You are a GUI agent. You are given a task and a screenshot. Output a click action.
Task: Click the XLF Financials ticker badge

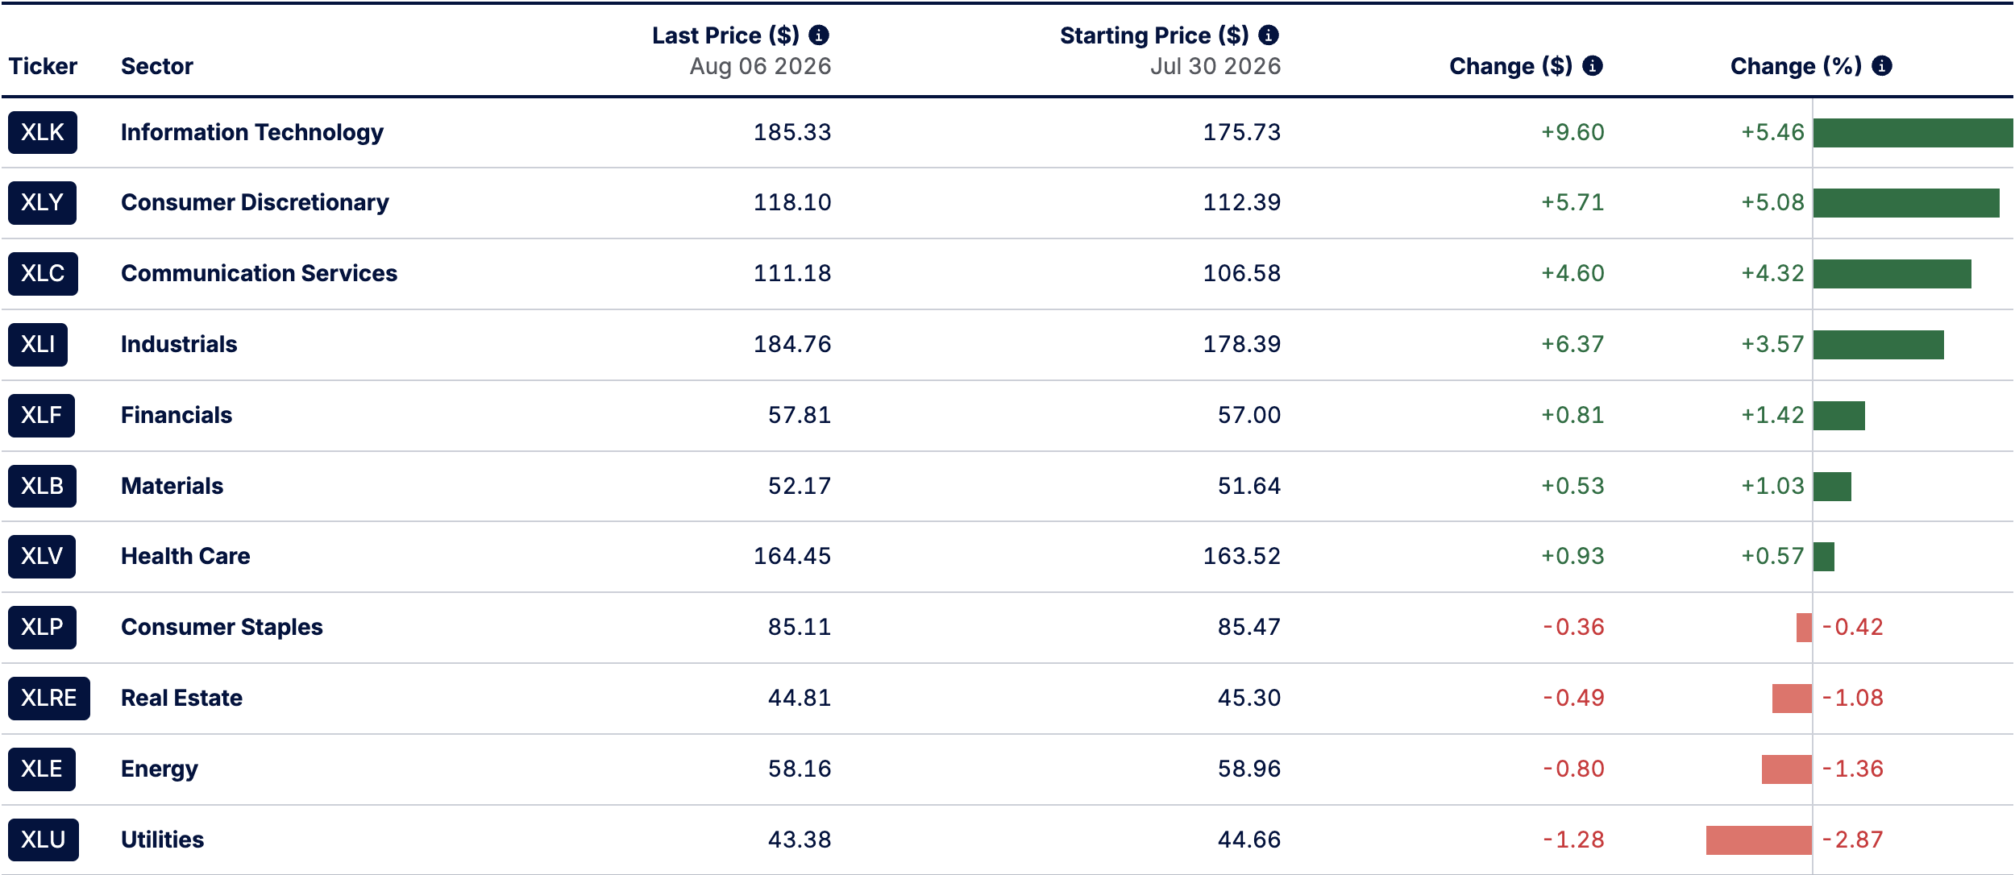point(41,415)
